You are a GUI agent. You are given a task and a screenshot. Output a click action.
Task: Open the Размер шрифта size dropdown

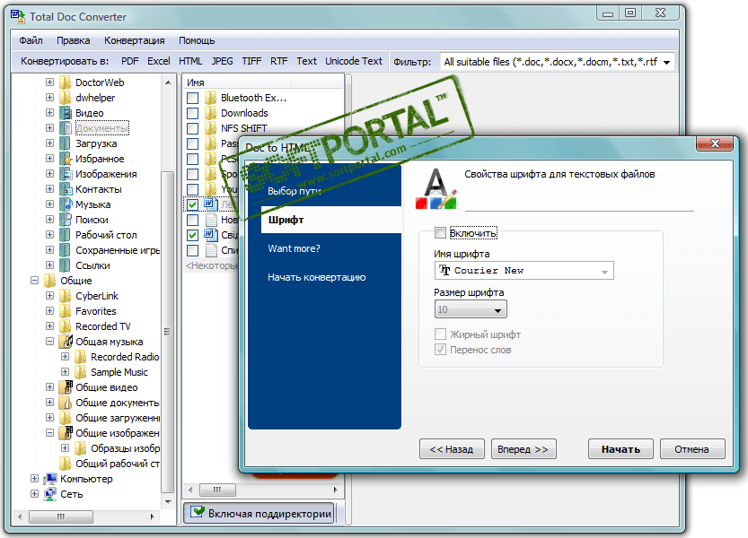click(x=471, y=309)
